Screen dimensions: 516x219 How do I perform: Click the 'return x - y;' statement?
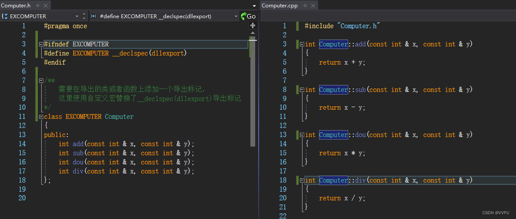(342, 108)
